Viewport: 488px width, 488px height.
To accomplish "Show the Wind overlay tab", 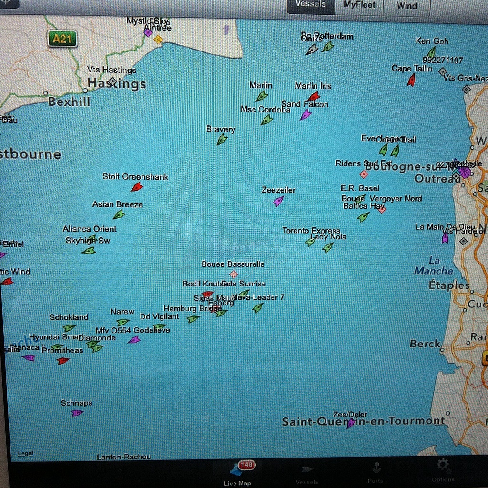I will coord(407,6).
